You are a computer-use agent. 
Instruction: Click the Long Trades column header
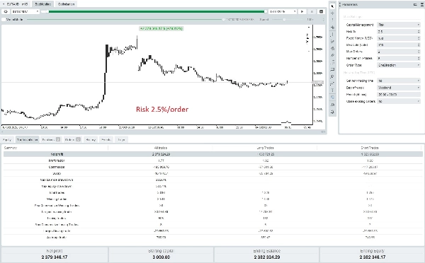click(265, 148)
